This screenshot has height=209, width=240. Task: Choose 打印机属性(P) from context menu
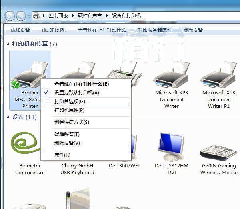click(x=69, y=110)
